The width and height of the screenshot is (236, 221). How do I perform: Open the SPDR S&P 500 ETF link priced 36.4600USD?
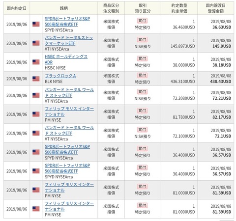(67, 22)
